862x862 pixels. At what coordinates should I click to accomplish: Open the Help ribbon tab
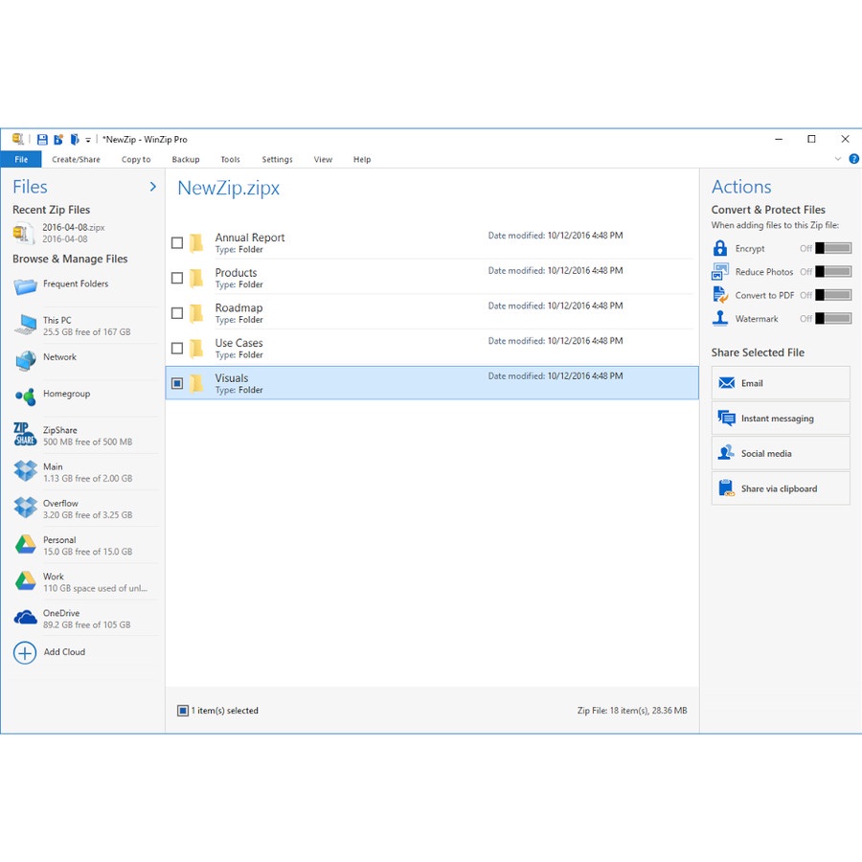pyautogui.click(x=362, y=159)
